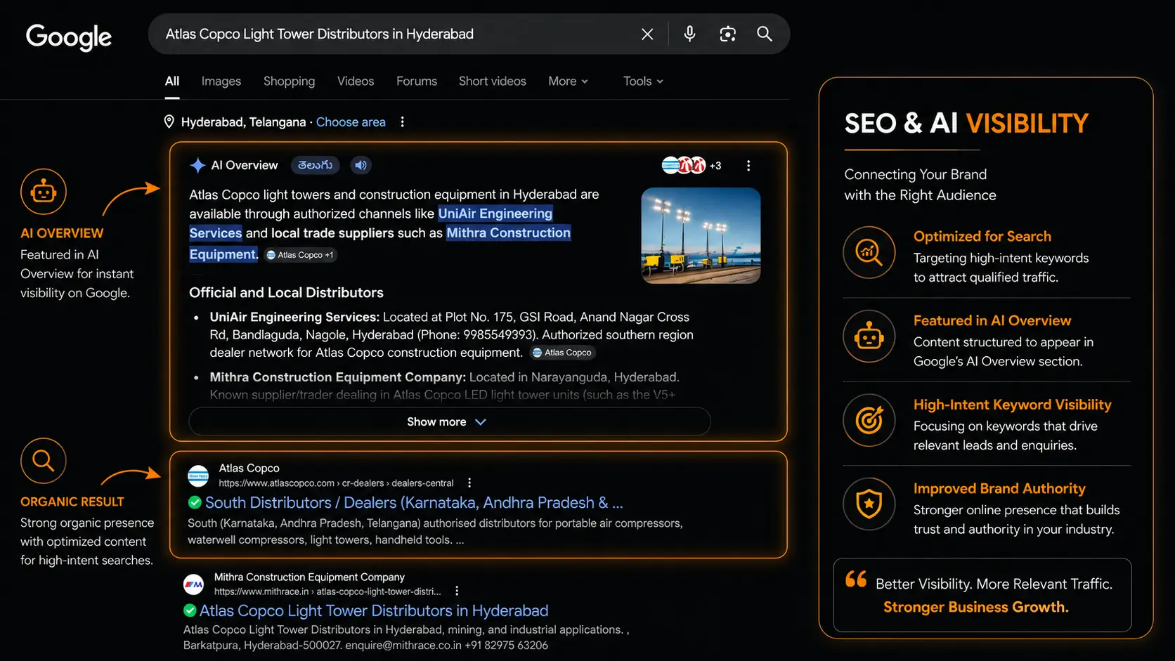
Task: Open the AI Overview source icons +3
Action: [692, 166]
